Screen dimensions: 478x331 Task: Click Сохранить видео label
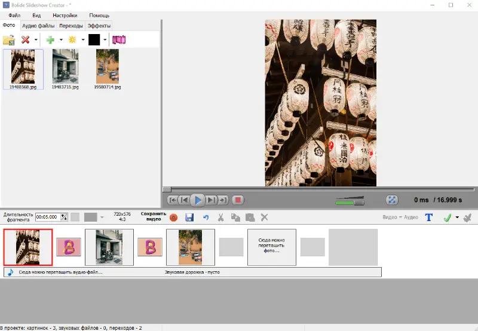pos(154,216)
